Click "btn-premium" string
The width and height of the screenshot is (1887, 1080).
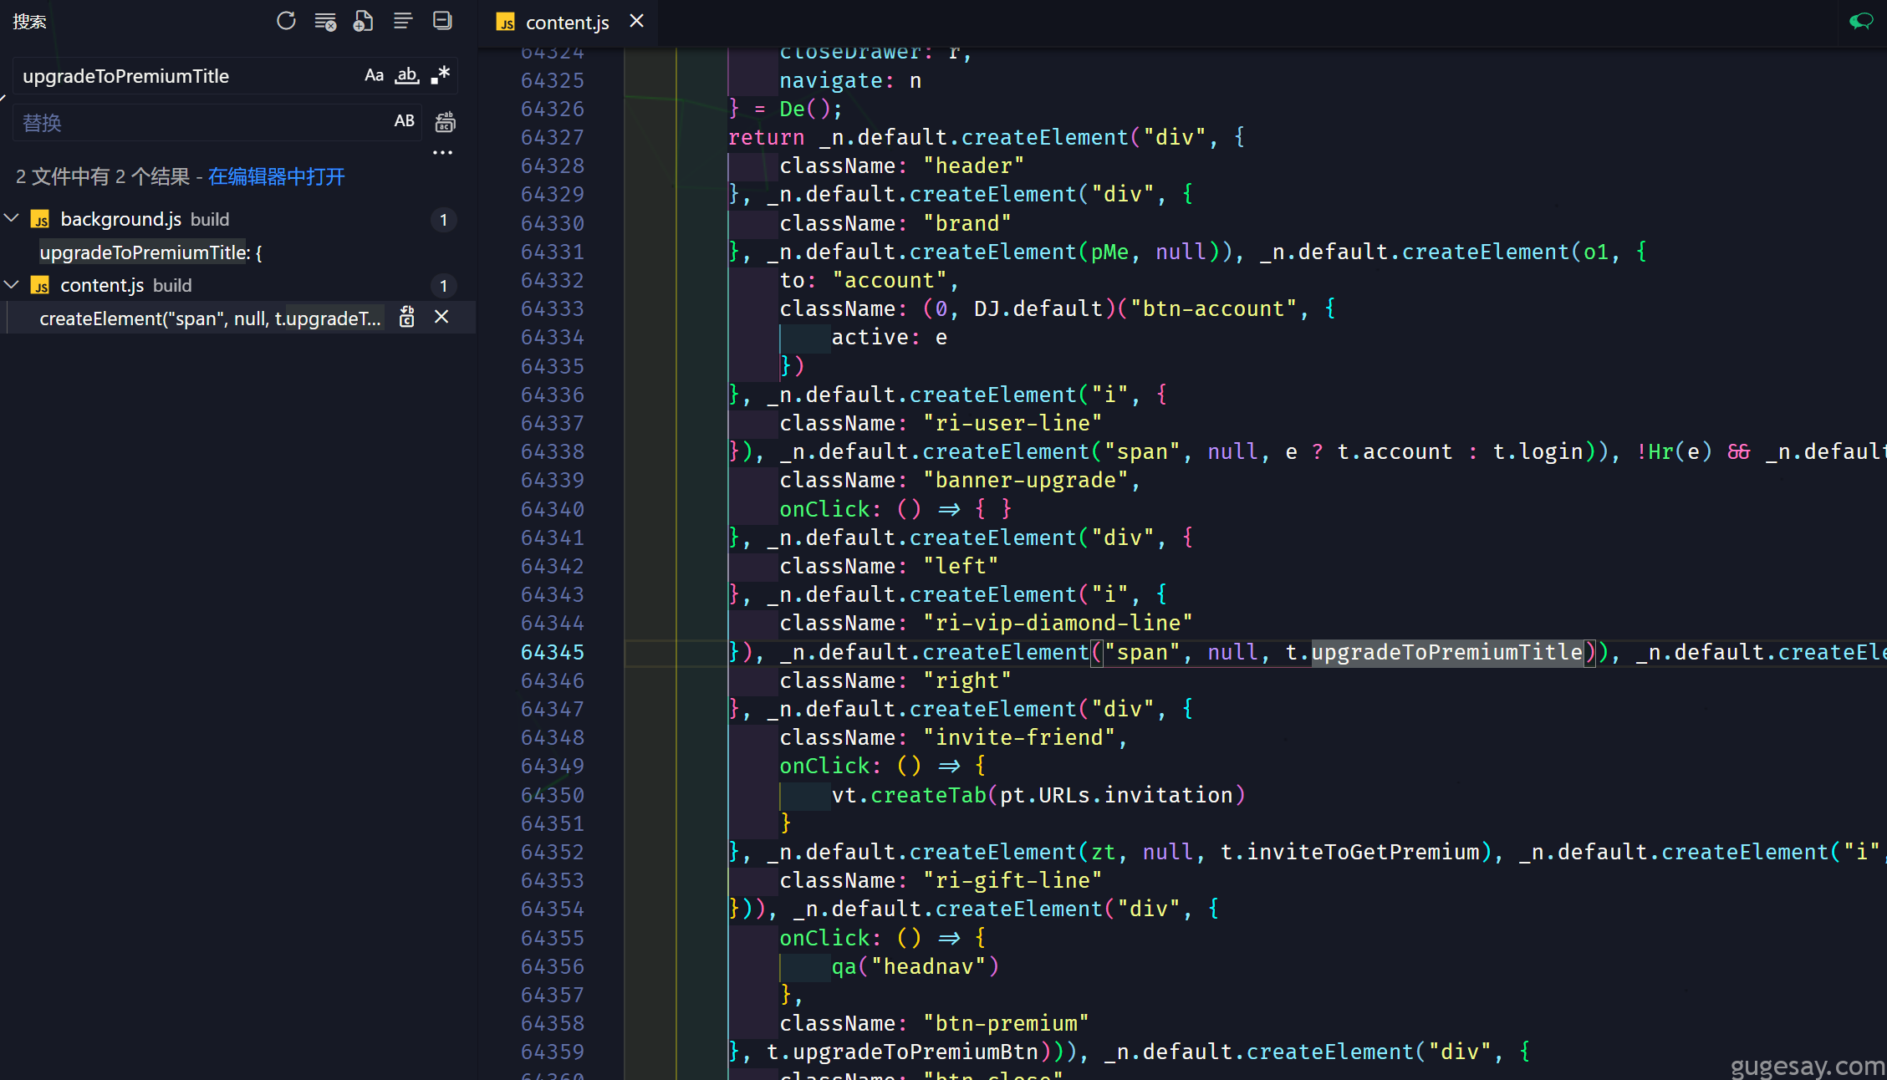coord(1006,1024)
